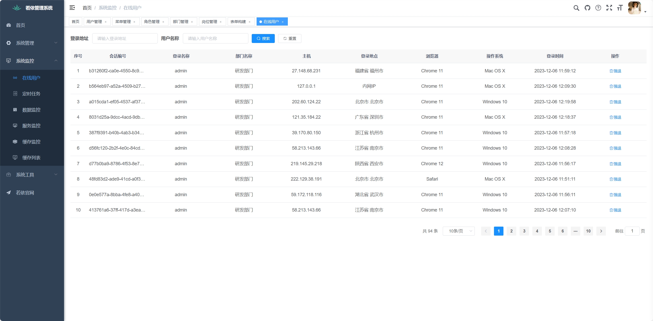The image size is (653, 321).
Task: Click the next page arrow
Action: (601, 231)
